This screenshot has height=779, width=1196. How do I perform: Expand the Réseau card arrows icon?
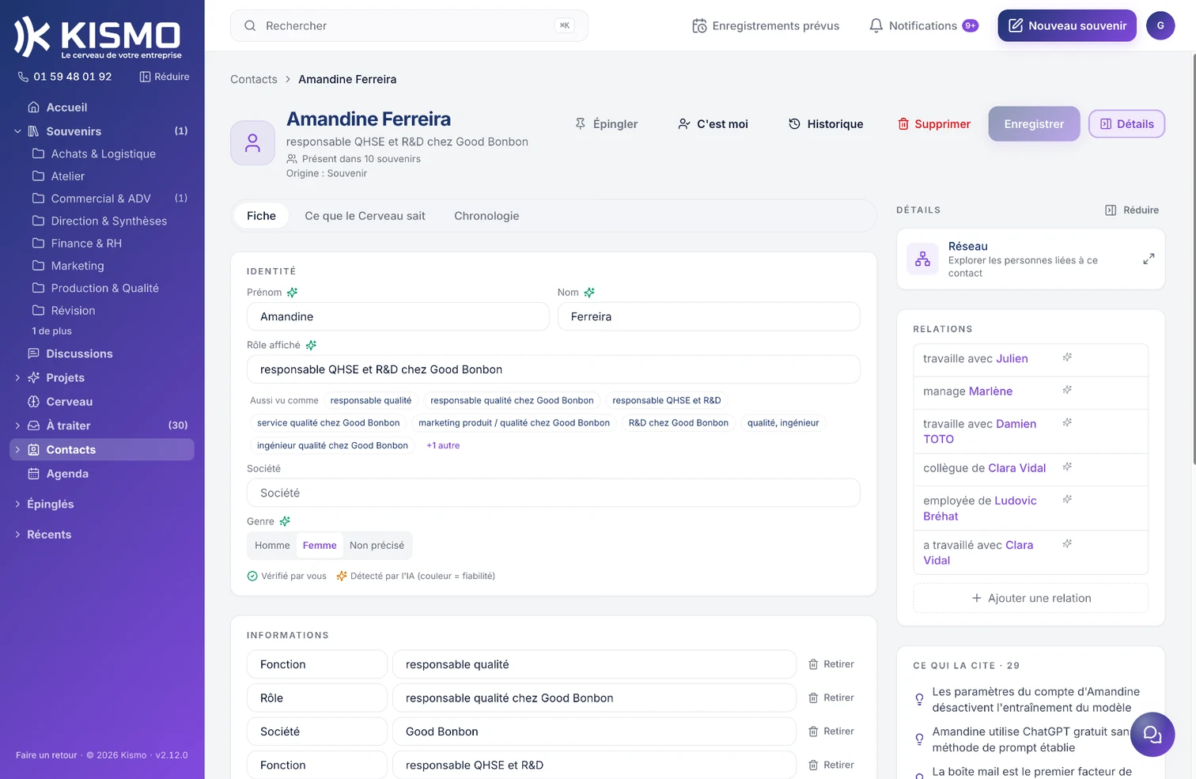(x=1149, y=259)
